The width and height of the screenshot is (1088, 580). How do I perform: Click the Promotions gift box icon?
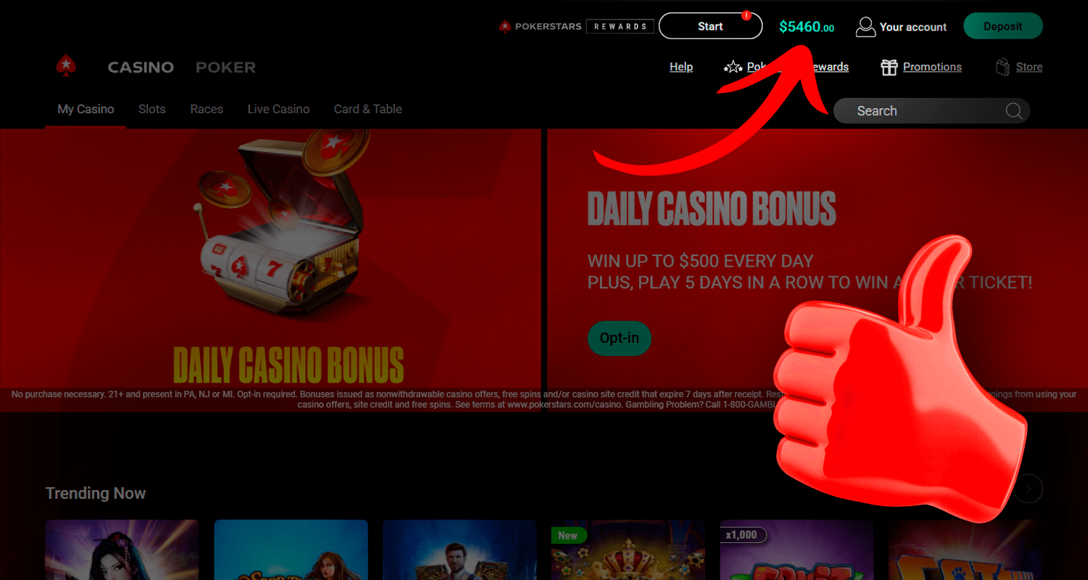pyautogui.click(x=889, y=67)
